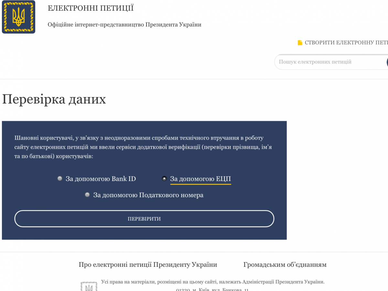Click the underlined 'За допомогою ЕЦП' label
The width and height of the screenshot is (388, 291).
click(x=200, y=179)
